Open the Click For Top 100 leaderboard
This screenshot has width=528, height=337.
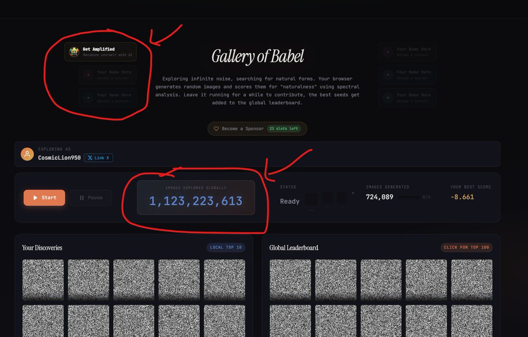click(x=466, y=248)
